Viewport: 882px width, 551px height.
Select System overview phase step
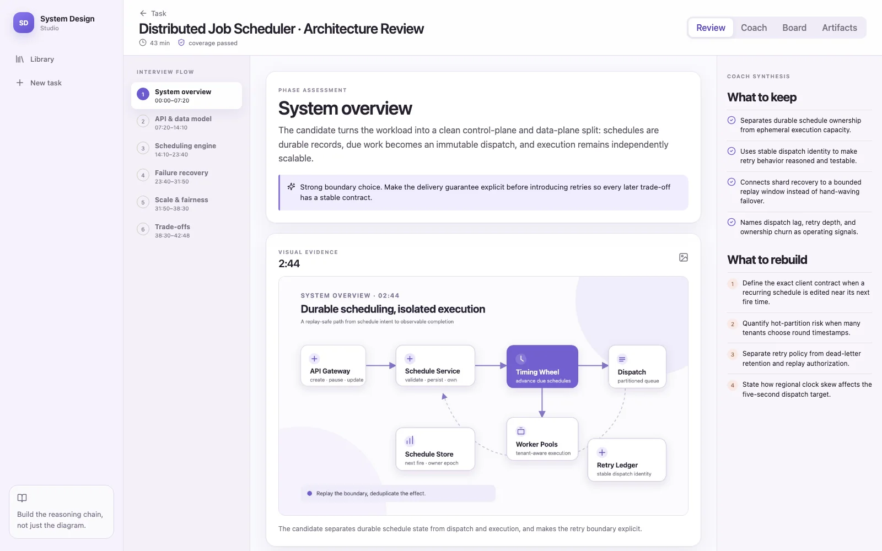(186, 95)
